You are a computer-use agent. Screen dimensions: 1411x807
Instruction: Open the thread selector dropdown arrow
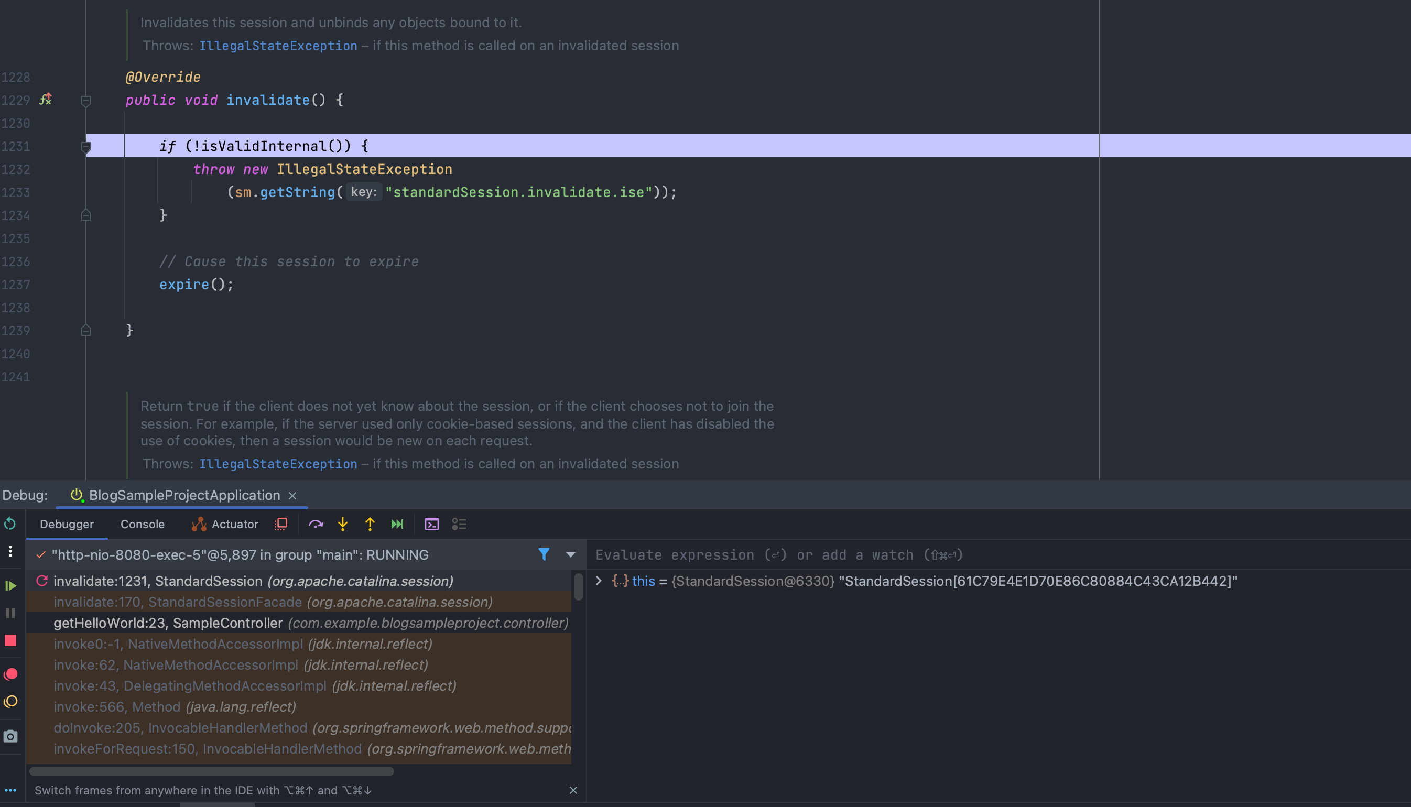point(570,554)
